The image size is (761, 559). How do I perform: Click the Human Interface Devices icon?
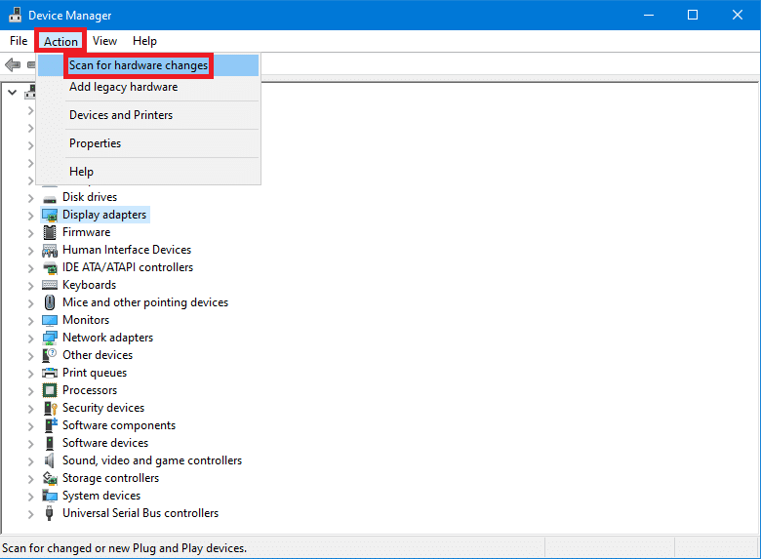[x=50, y=251]
